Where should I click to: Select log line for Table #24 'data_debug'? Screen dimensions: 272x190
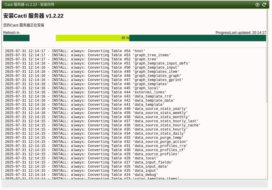pos(81,175)
